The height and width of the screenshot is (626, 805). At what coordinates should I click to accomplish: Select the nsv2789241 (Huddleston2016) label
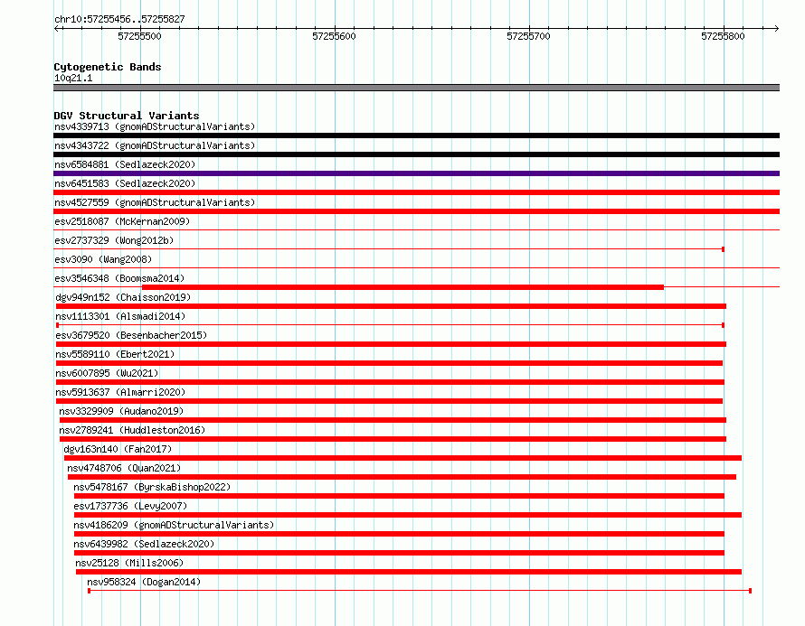pyautogui.click(x=132, y=430)
